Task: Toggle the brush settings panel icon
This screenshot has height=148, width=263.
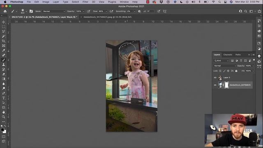Action: (x=31, y=11)
